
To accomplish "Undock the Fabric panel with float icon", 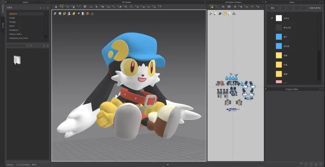I will coord(320,2).
